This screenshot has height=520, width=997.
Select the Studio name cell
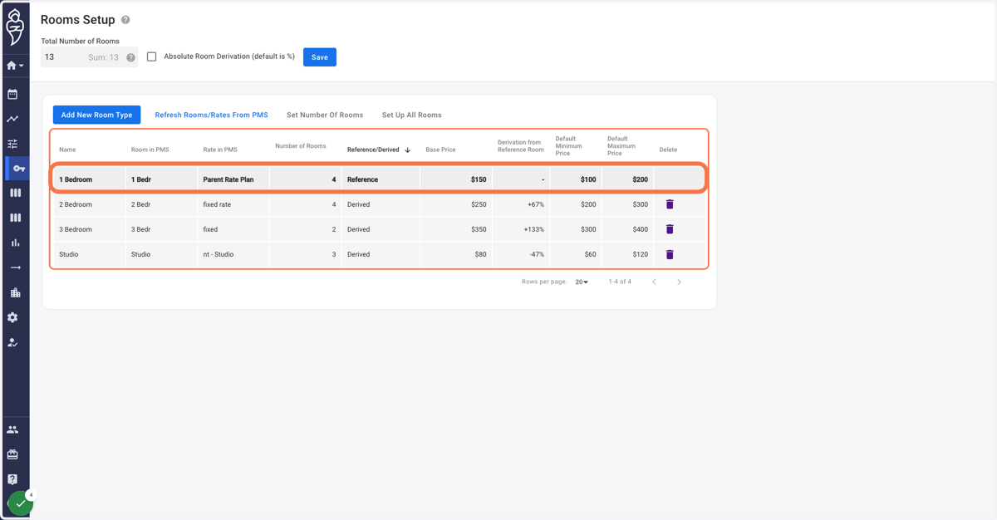(90, 254)
